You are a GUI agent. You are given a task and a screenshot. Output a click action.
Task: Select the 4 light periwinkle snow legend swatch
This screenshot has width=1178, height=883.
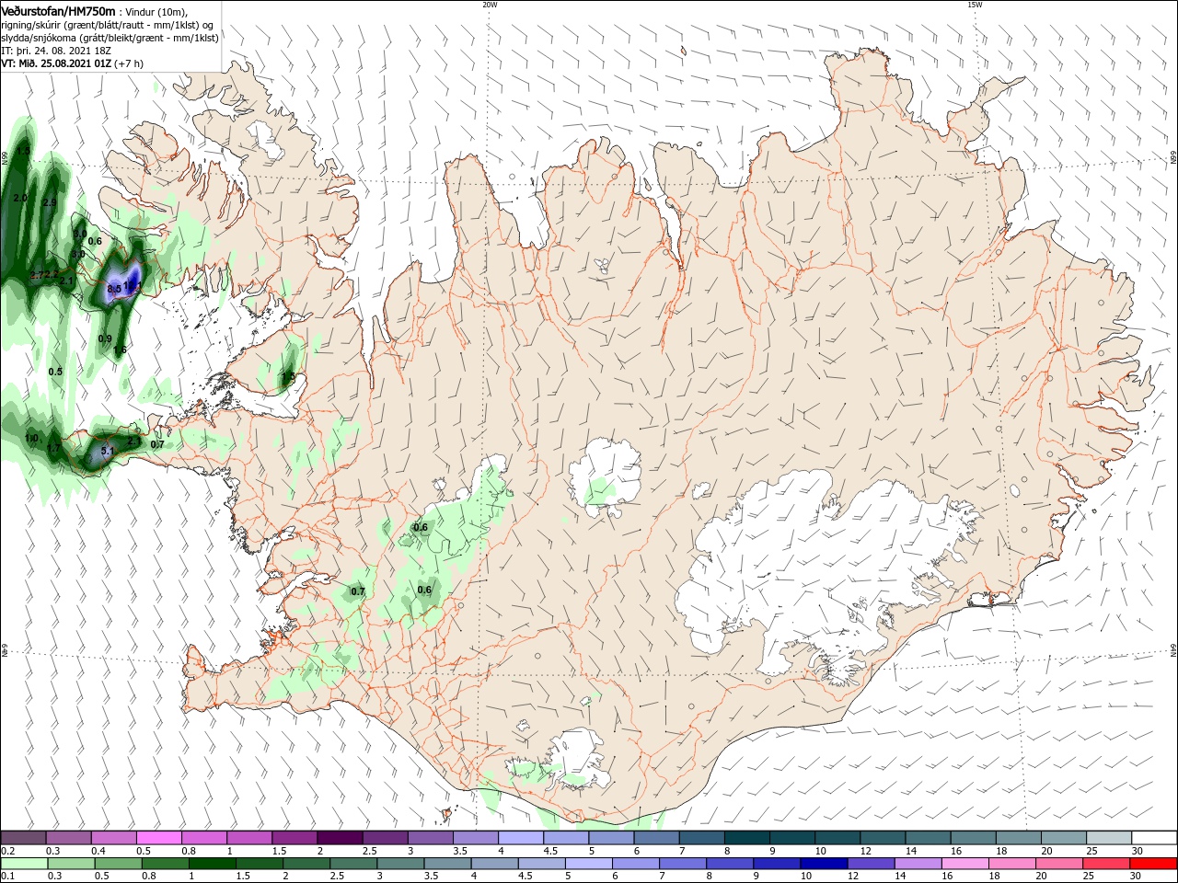pos(521,838)
